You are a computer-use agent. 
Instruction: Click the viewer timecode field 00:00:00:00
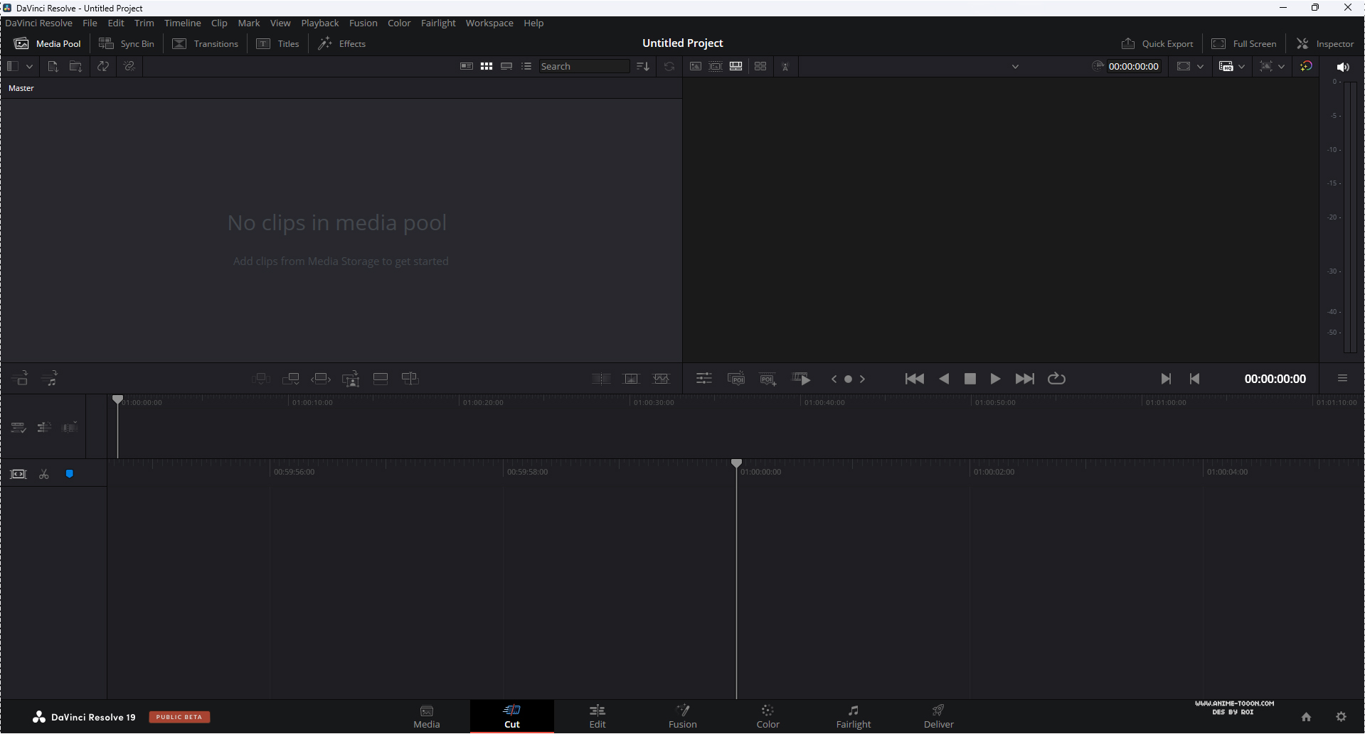click(x=1133, y=66)
